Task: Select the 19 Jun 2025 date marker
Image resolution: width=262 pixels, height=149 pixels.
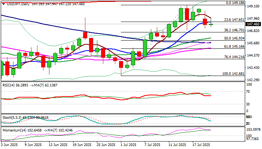Action: click(x=82, y=145)
